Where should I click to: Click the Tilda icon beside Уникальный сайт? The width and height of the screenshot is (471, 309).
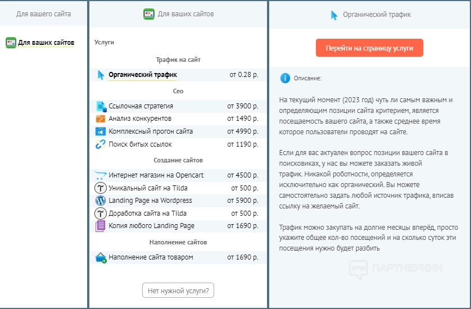(101, 188)
